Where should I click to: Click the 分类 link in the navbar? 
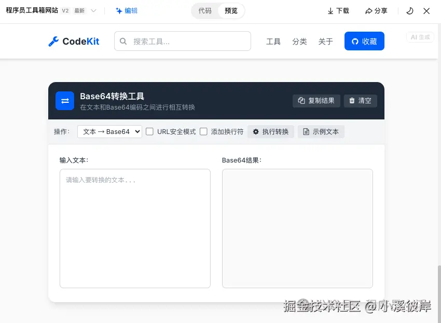pyautogui.click(x=299, y=42)
